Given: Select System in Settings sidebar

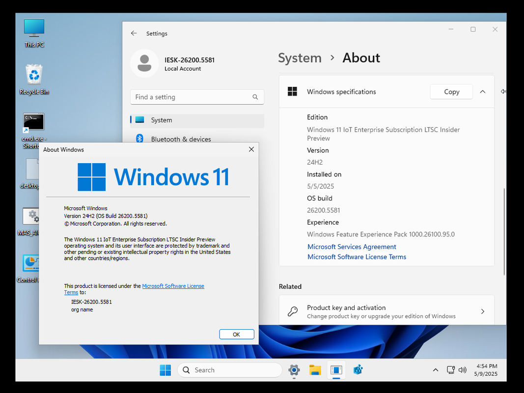Looking at the screenshot, I should pyautogui.click(x=197, y=120).
